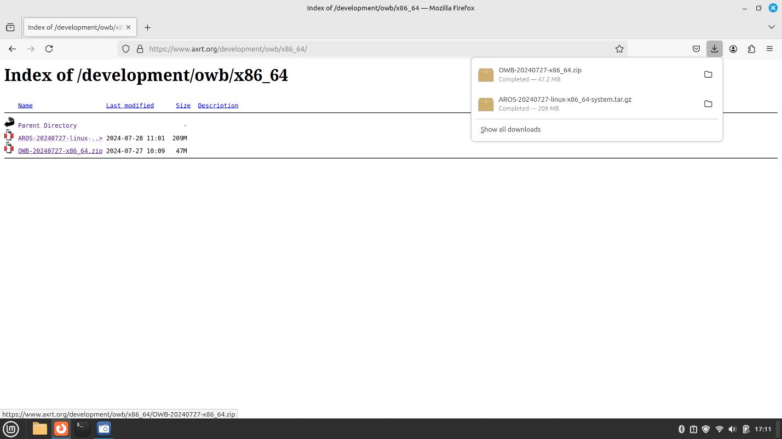Sort listing by Size column

(x=183, y=106)
